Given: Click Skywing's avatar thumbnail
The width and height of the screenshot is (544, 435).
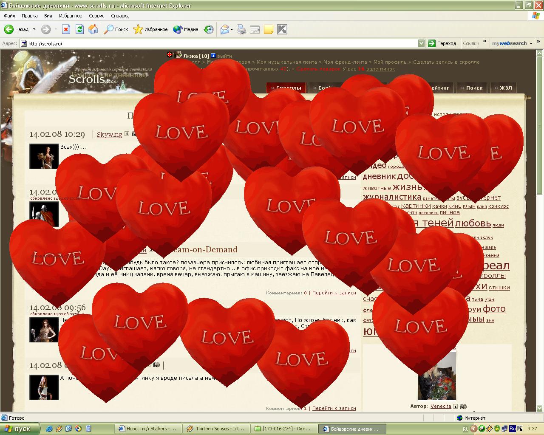Looking at the screenshot, I should tap(44, 156).
